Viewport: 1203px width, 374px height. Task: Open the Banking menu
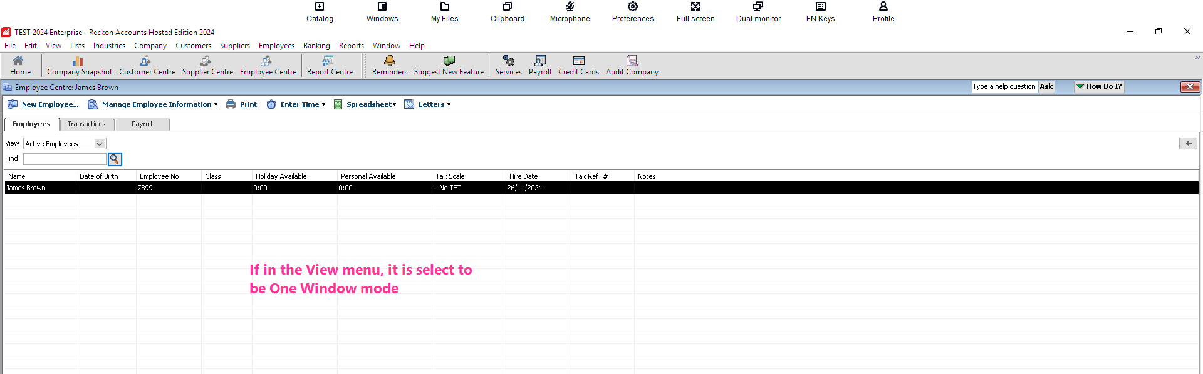pyautogui.click(x=316, y=46)
